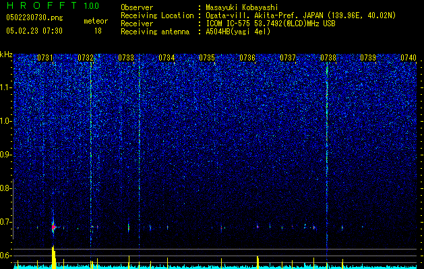This screenshot has height=269, width=424.
Task: Click the 0.7 kHz axis label
Action: [5, 222]
